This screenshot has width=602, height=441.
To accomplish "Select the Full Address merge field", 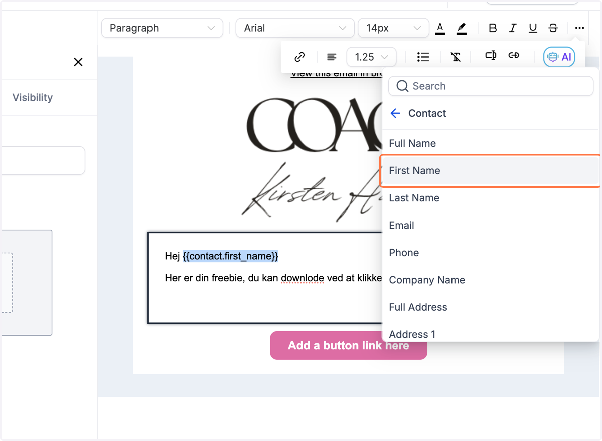I will [x=491, y=307].
